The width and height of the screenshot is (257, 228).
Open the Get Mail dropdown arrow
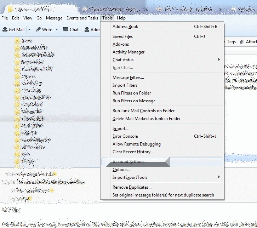tap(29, 29)
